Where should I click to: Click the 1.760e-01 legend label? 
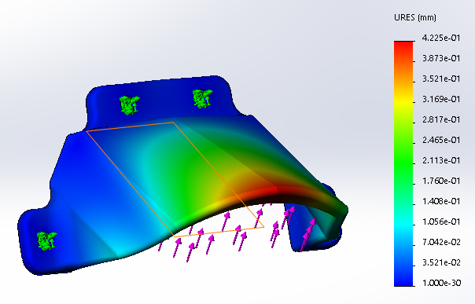coord(441,181)
